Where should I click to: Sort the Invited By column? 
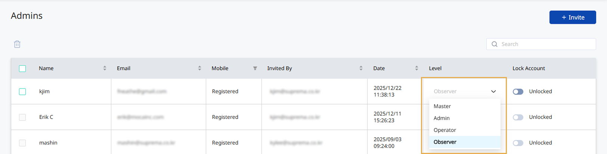[x=361, y=68]
